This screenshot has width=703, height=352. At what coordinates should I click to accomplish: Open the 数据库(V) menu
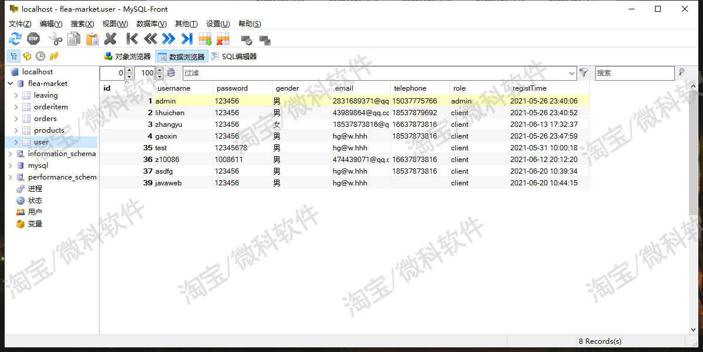151,24
